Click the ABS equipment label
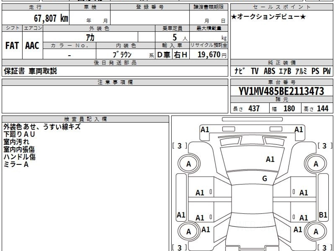The height and width of the screenshot is (251, 335). tap(269, 71)
